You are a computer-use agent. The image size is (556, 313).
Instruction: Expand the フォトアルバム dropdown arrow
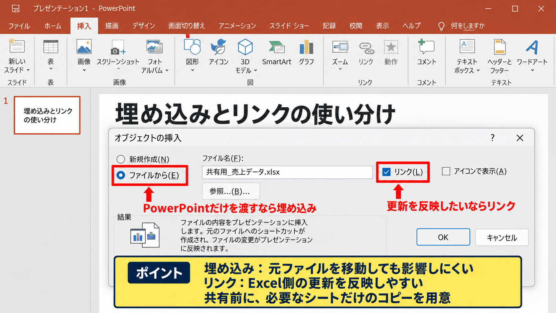[167, 71]
